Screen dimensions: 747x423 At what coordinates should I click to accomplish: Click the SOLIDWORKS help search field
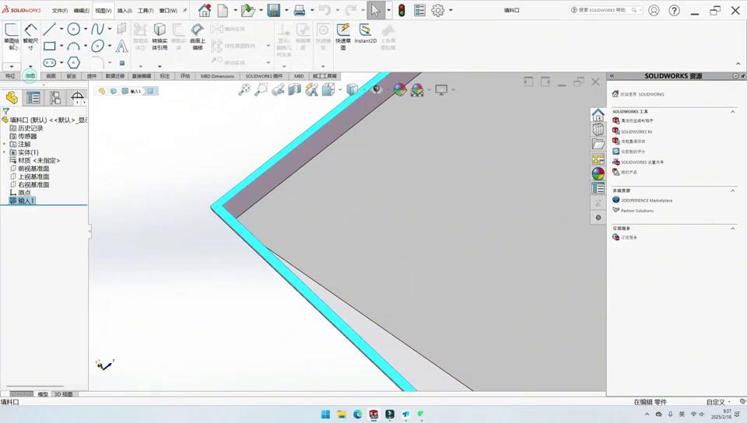(x=603, y=11)
